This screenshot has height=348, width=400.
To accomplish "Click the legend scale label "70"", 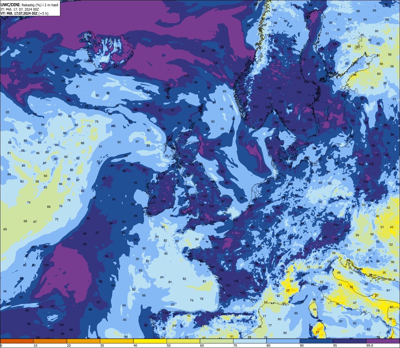I will (235, 346).
